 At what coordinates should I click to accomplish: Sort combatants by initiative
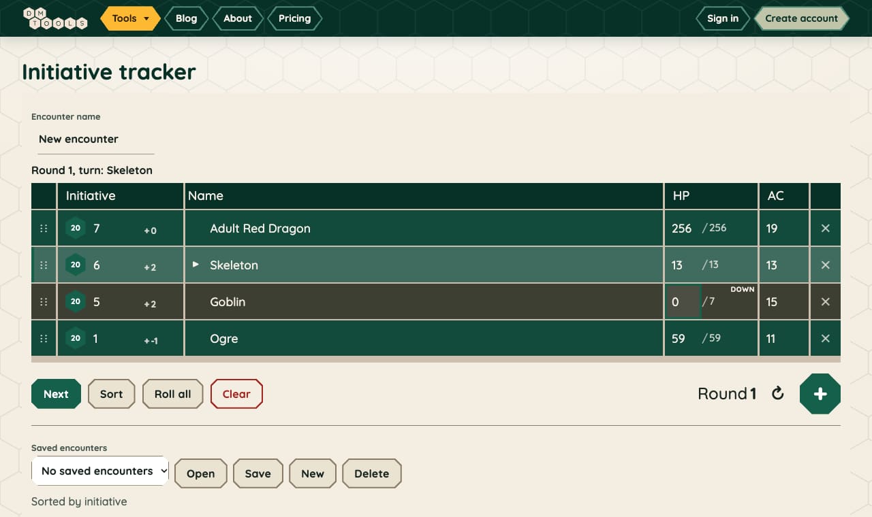112,394
